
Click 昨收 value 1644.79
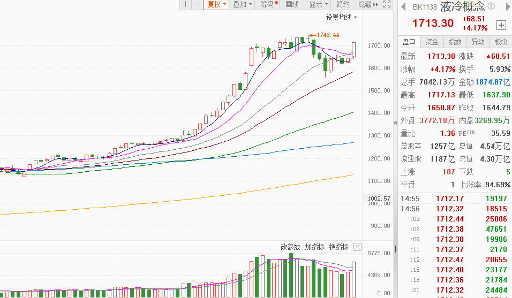pyautogui.click(x=496, y=108)
